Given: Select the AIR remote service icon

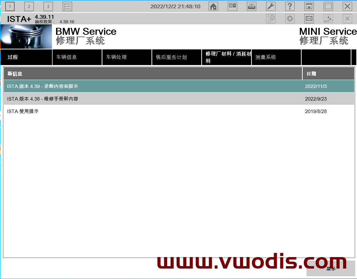Looking at the screenshot, I should [x=328, y=18].
